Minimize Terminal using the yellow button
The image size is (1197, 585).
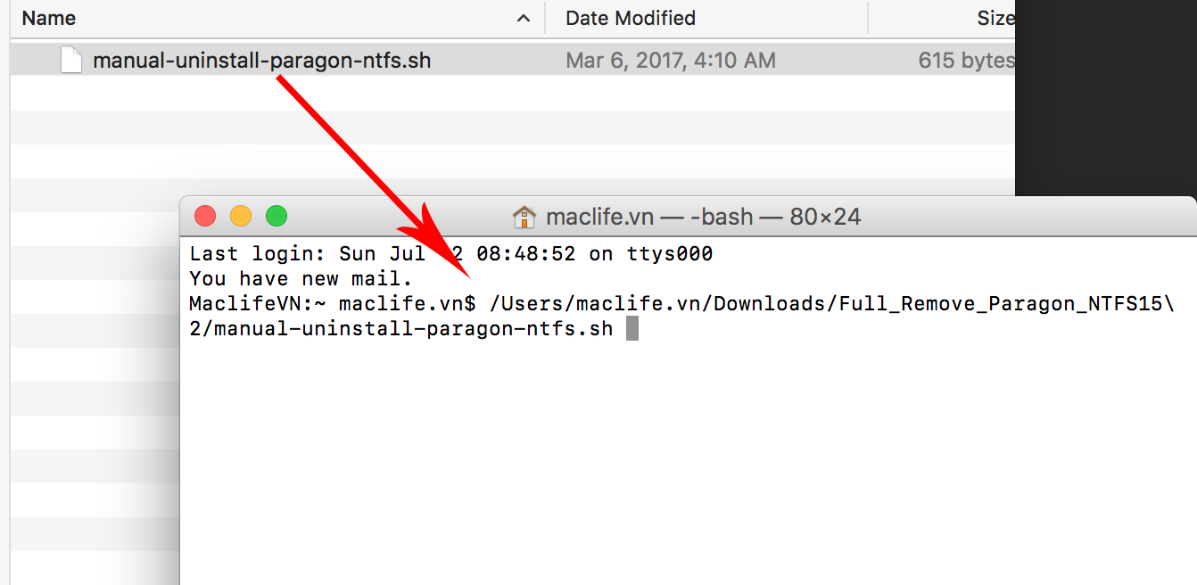(x=241, y=216)
